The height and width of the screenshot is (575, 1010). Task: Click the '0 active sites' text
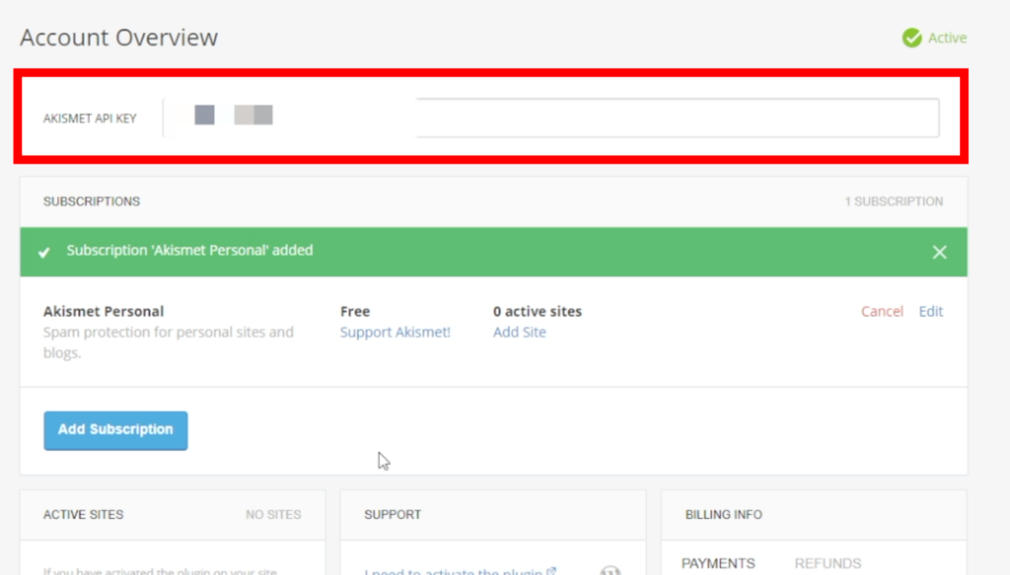(538, 312)
